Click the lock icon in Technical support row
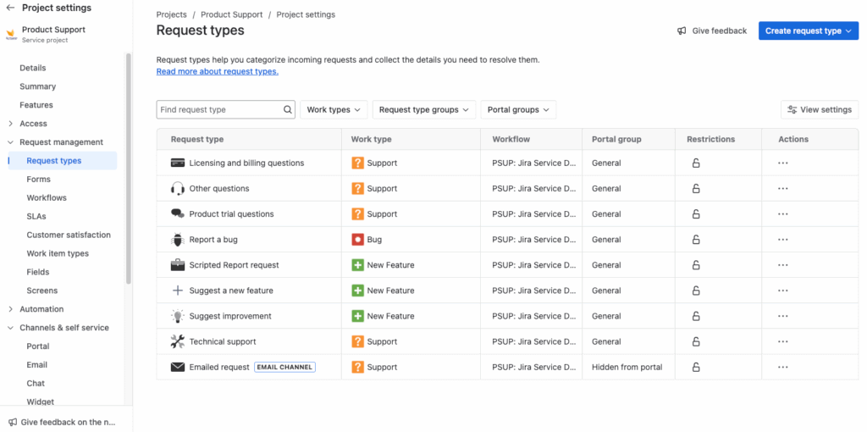 coord(696,342)
